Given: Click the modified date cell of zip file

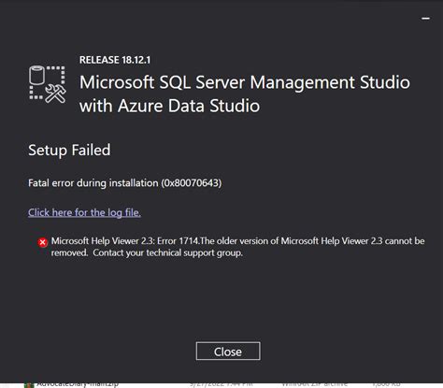Looking at the screenshot, I should click(221, 384).
